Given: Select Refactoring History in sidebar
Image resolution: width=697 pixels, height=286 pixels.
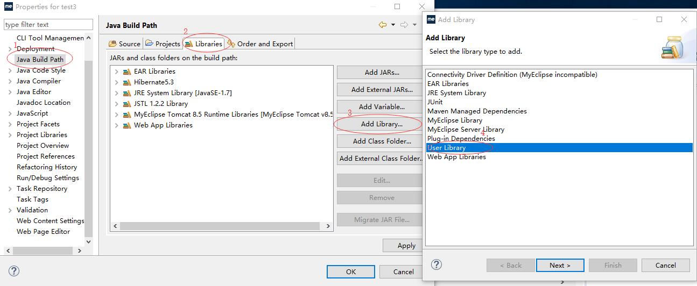Looking at the screenshot, I should pos(47,167).
